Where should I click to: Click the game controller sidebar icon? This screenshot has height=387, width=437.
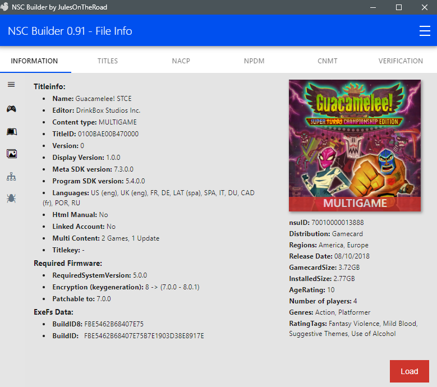pyautogui.click(x=11, y=109)
